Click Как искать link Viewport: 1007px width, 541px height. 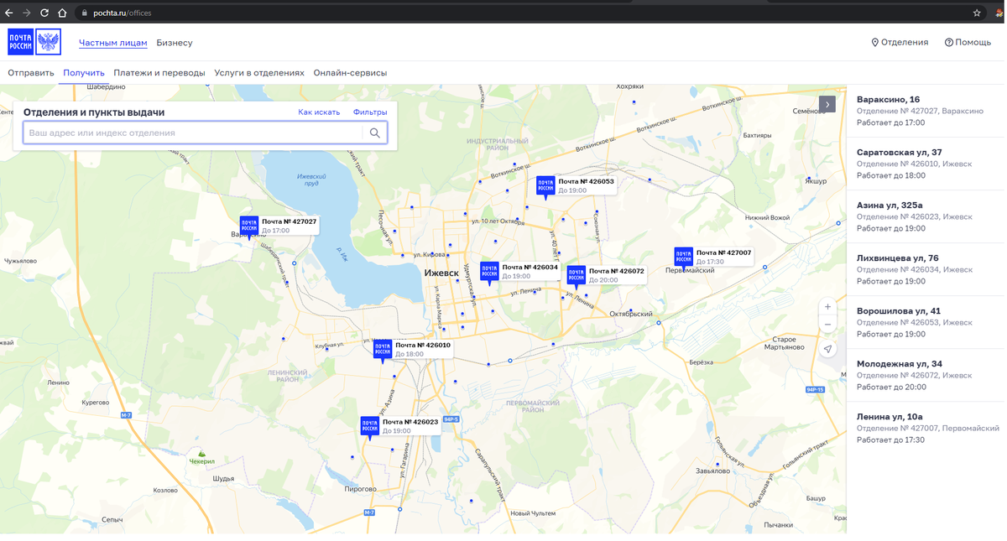319,112
